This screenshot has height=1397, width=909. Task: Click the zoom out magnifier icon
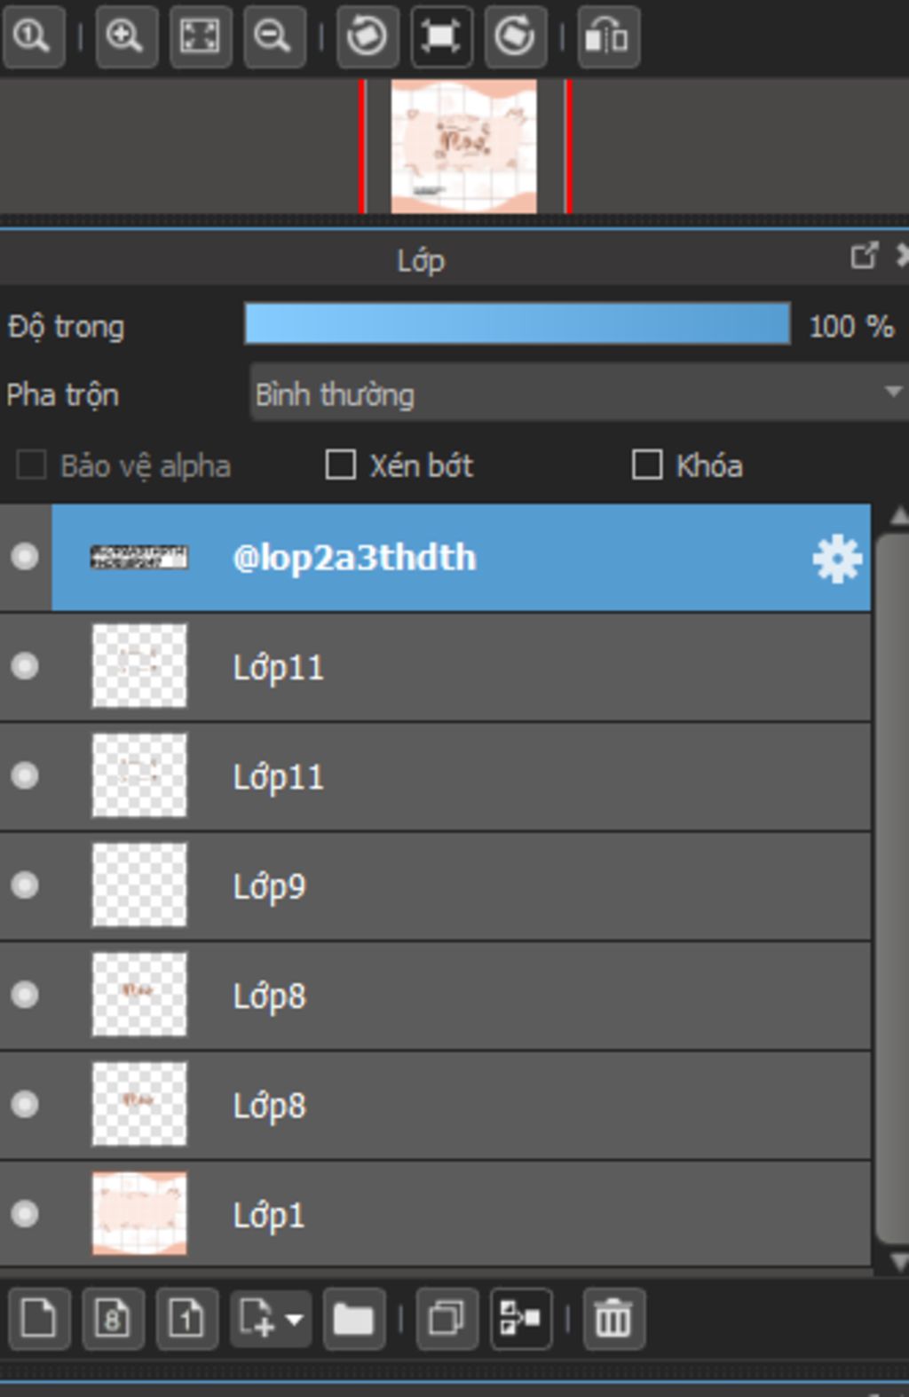click(x=273, y=36)
